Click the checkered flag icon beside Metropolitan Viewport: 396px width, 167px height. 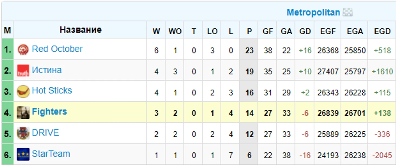coord(347,12)
